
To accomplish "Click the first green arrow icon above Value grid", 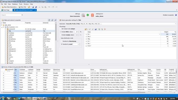I will (x=99, y=29).
